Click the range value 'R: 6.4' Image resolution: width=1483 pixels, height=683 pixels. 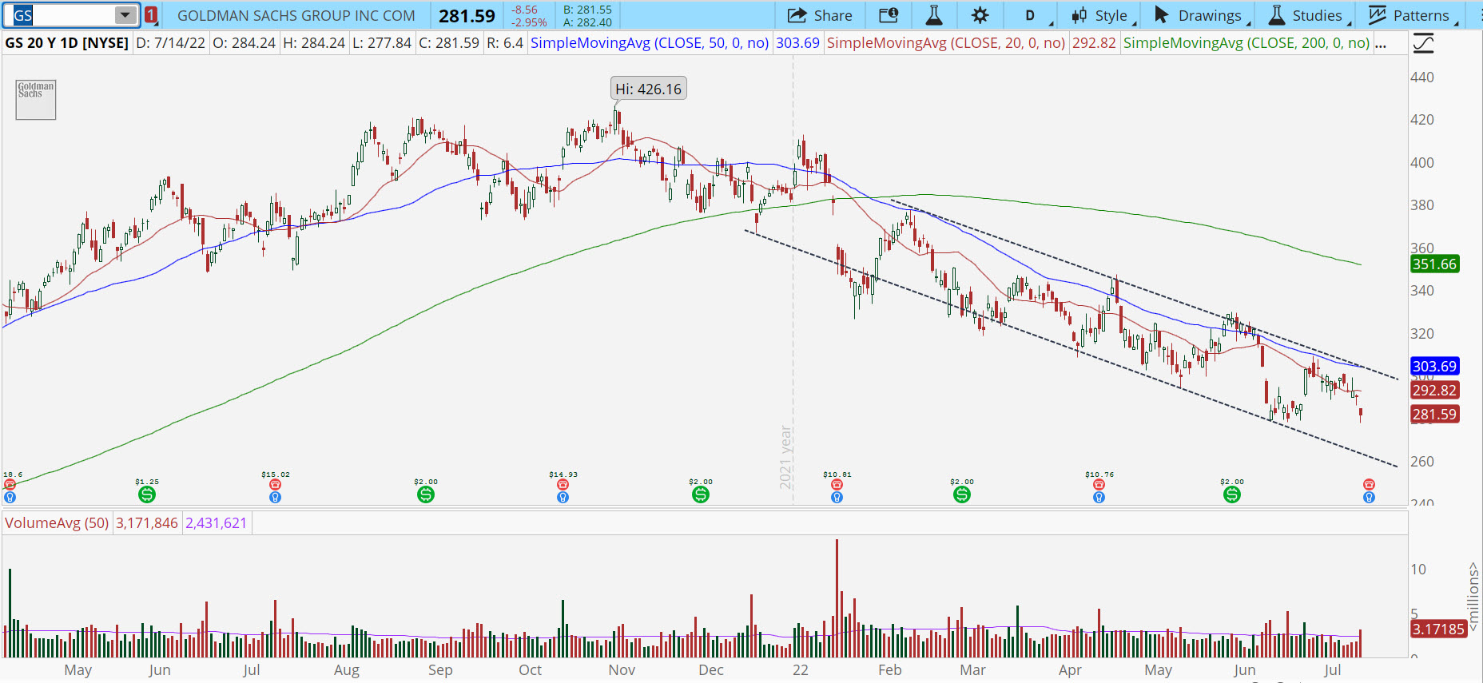(x=505, y=43)
